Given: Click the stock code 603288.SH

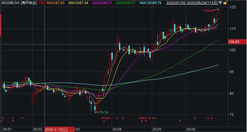Looking at the screenshot, I should [x=10, y=3].
